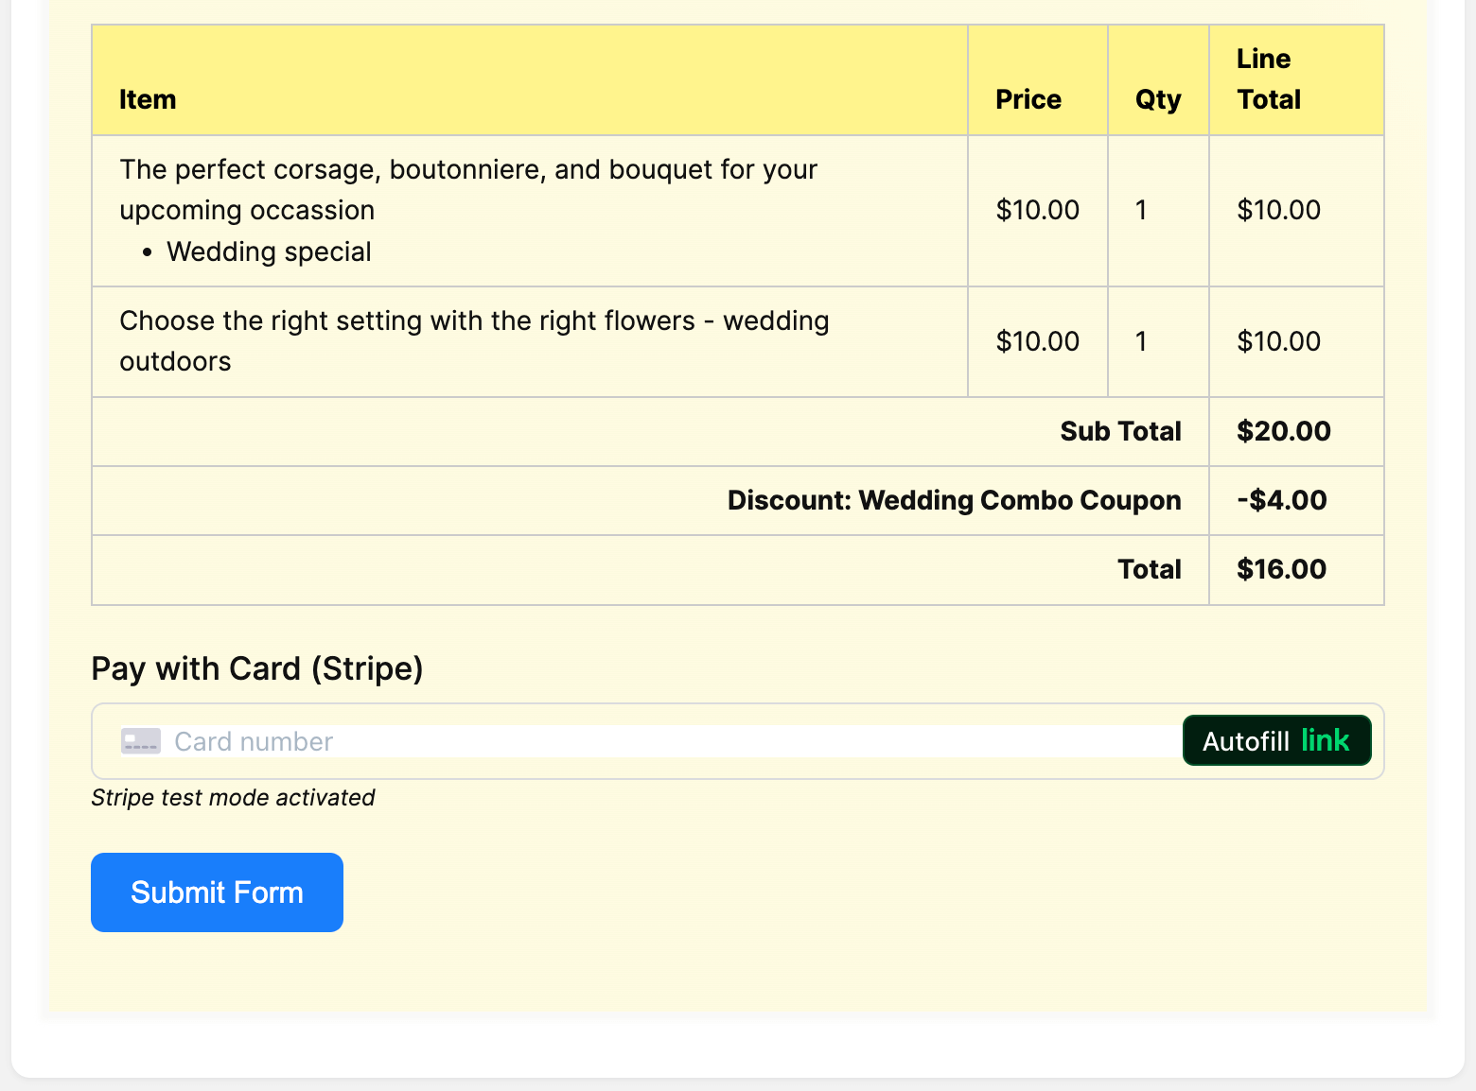
Task: Click the Line Total column header
Action: (x=1268, y=79)
